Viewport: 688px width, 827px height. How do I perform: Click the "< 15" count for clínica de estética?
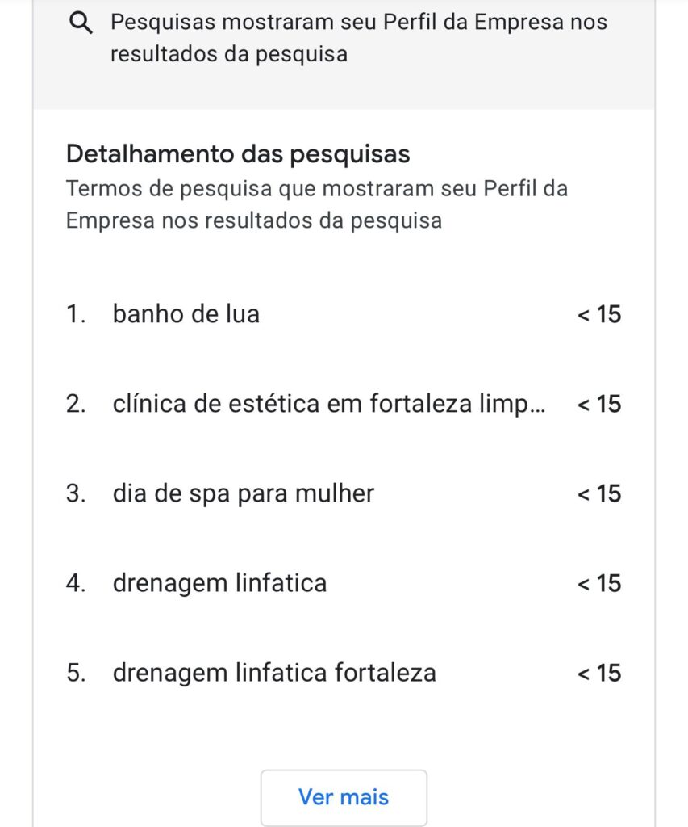pyautogui.click(x=599, y=404)
